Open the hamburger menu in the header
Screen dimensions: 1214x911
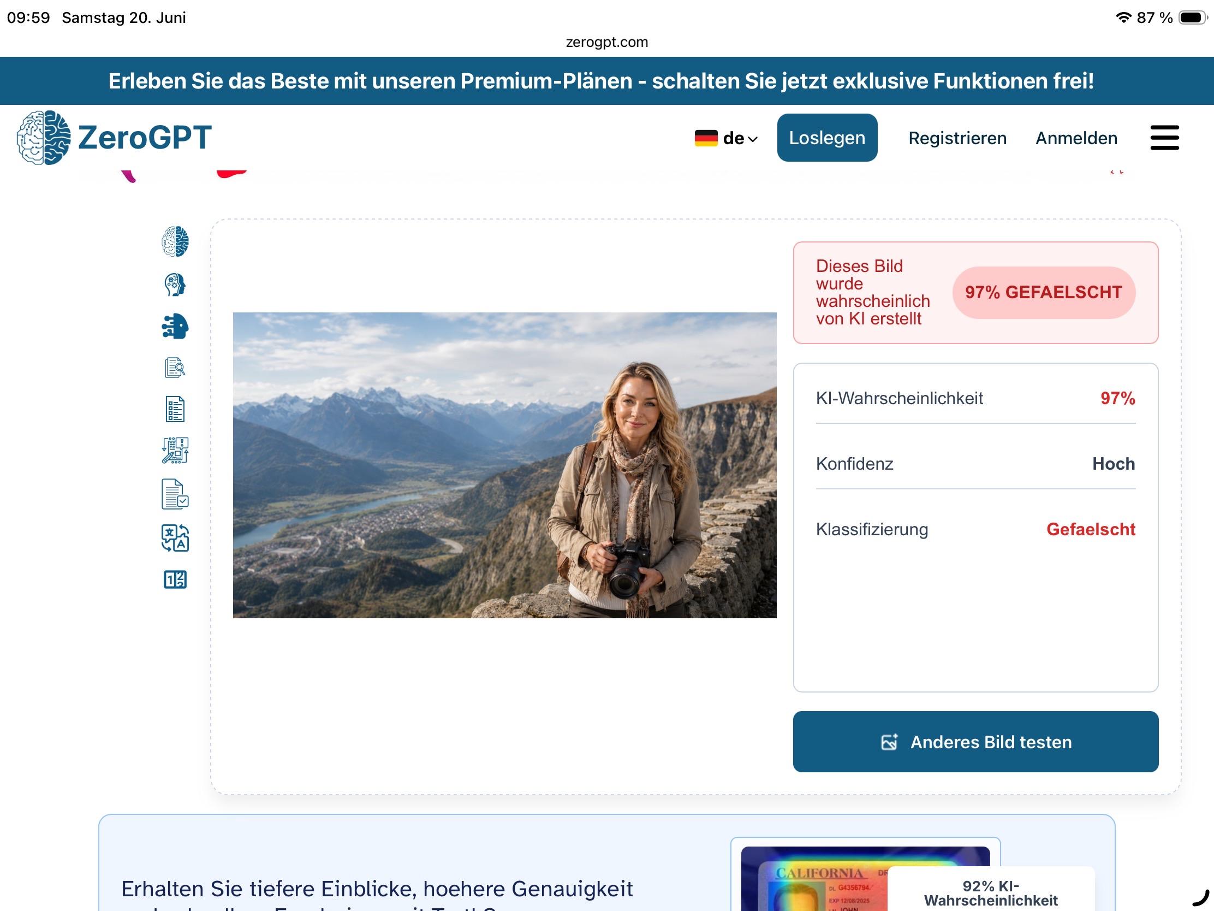[1165, 137]
